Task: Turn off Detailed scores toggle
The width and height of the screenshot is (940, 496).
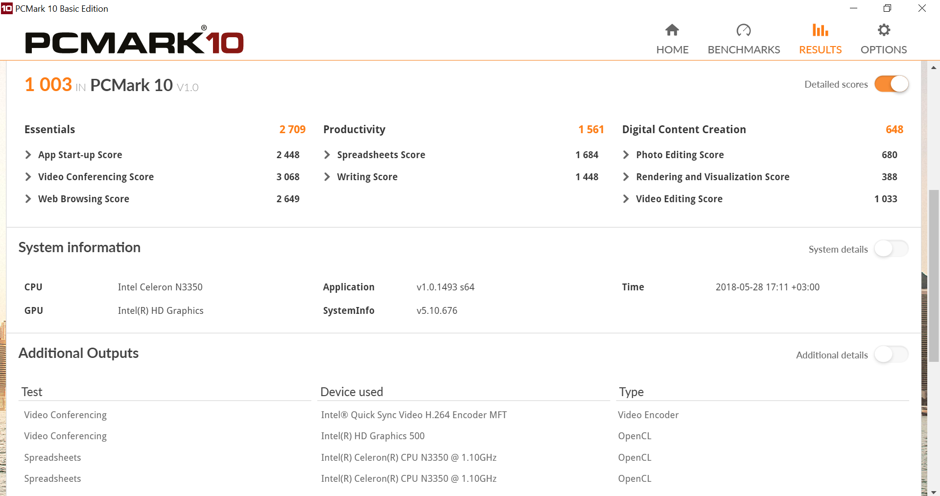Action: 892,84
